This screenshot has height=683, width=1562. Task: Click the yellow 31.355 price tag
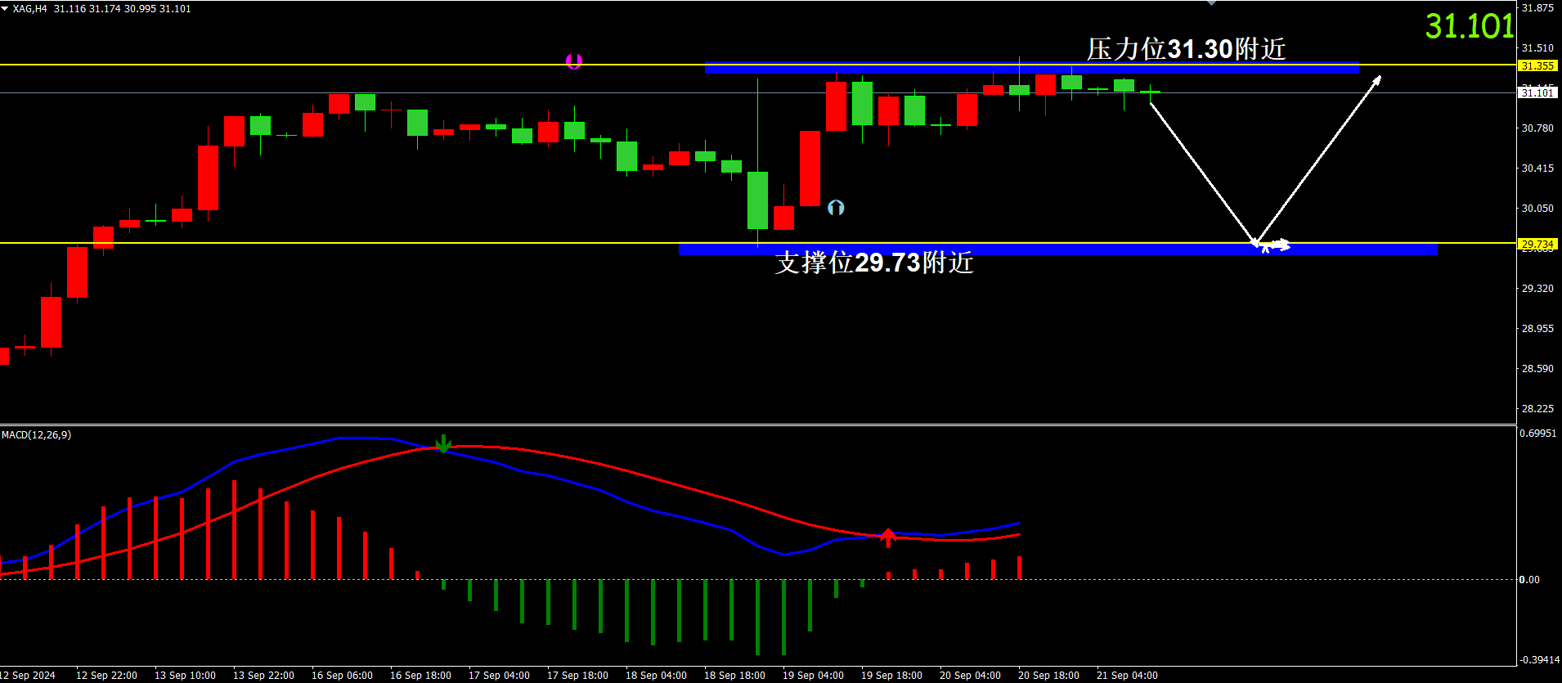(1537, 65)
